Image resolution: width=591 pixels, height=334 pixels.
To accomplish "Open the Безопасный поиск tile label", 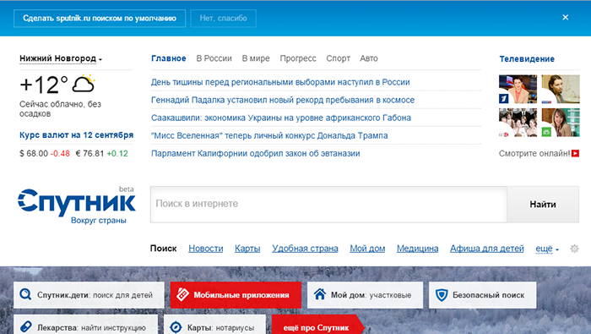I will [489, 295].
